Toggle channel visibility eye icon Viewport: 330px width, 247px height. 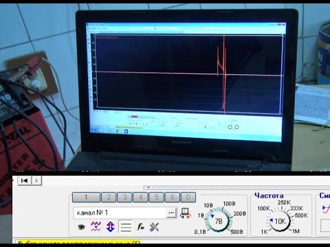click(x=81, y=227)
